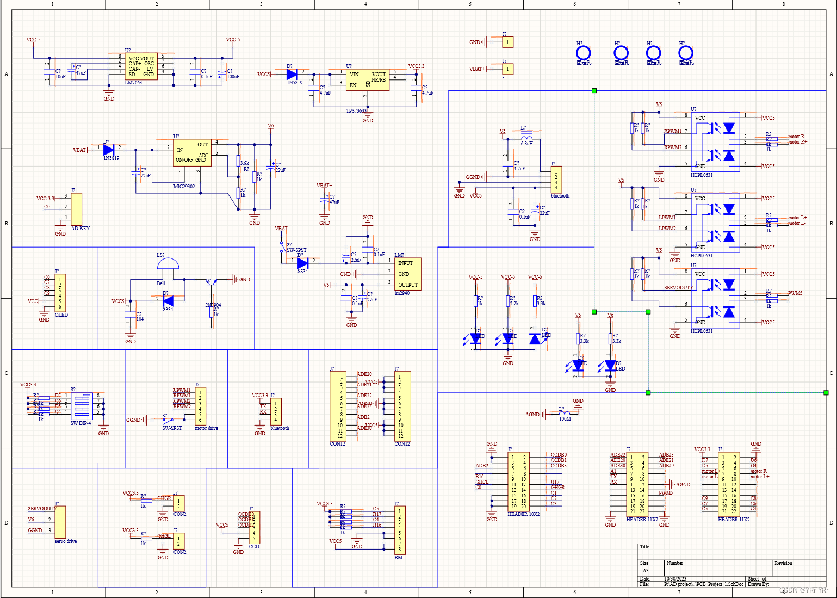Click the four-pin bluetooth connector near 6.8uH
Screen dimensions: 837x598
pos(556,180)
